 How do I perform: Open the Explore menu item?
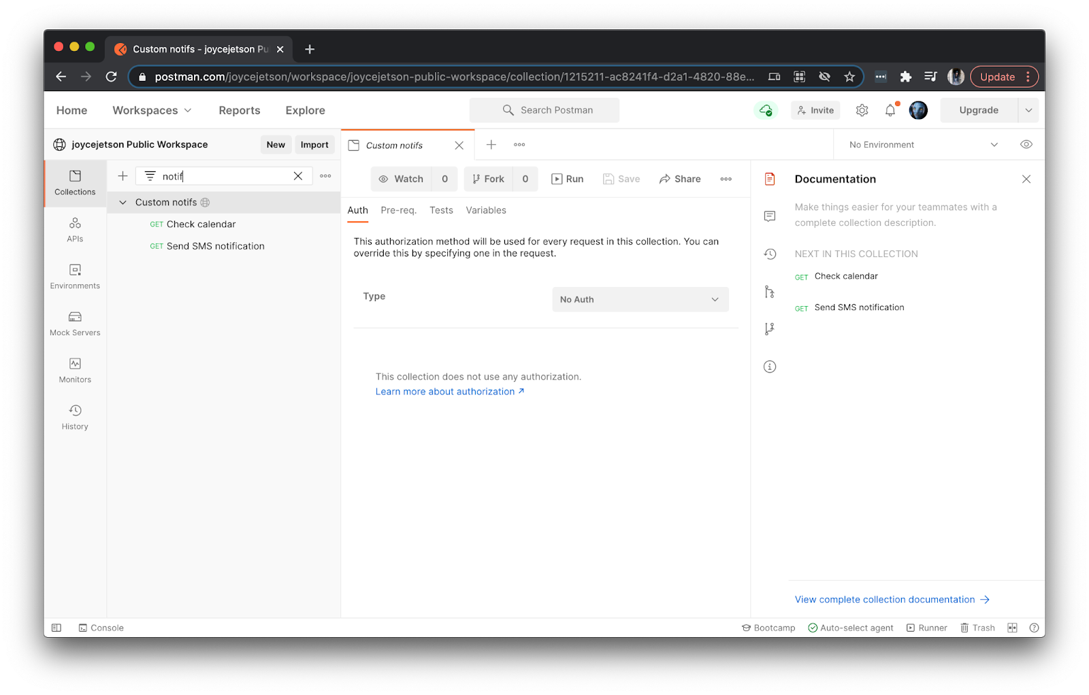click(x=305, y=110)
